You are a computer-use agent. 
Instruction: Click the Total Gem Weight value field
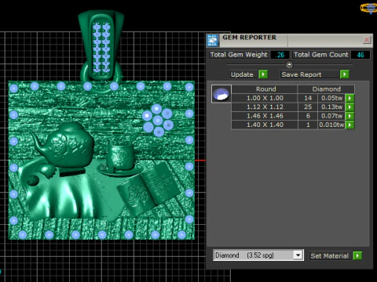(280, 55)
